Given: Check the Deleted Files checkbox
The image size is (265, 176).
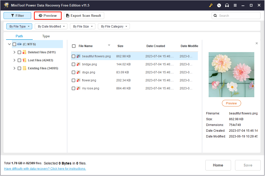Looking at the screenshot, I should tap(19, 52).
